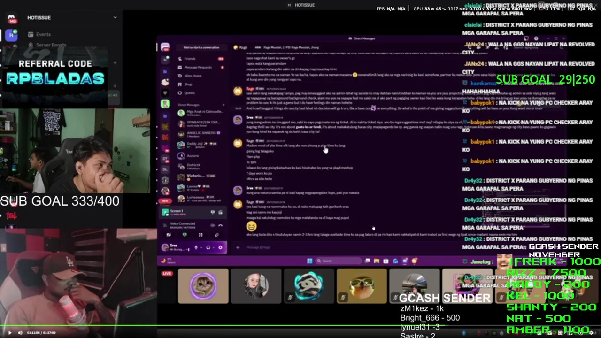The image size is (601, 338).
Task: Open SPINBACK/EBK ERA group chat
Action: pos(200,123)
